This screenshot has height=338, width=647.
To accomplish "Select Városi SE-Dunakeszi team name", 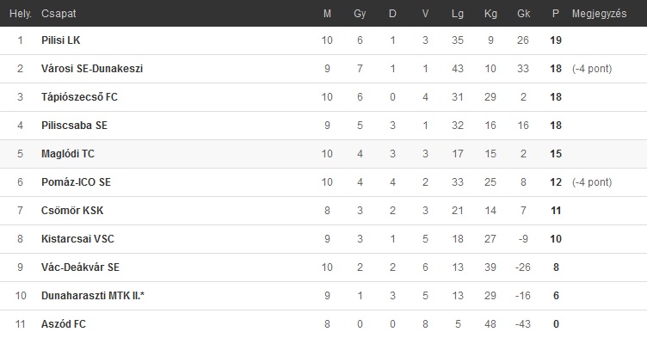I will (92, 69).
